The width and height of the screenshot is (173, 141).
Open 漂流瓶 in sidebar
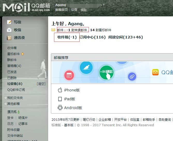coord(12,112)
